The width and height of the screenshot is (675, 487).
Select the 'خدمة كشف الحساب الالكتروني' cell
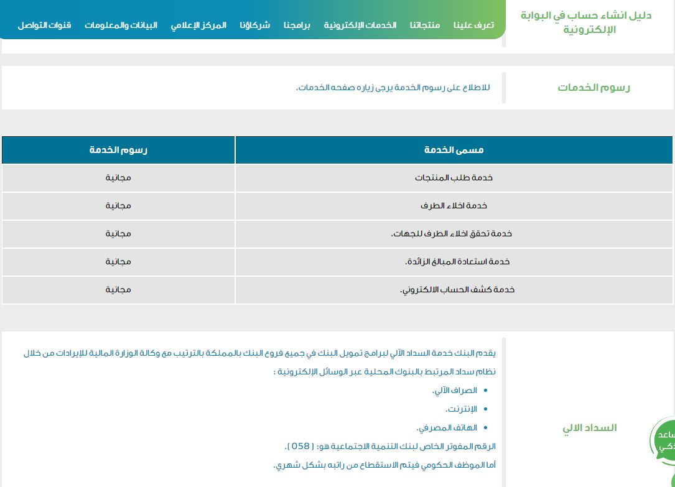[454, 290]
